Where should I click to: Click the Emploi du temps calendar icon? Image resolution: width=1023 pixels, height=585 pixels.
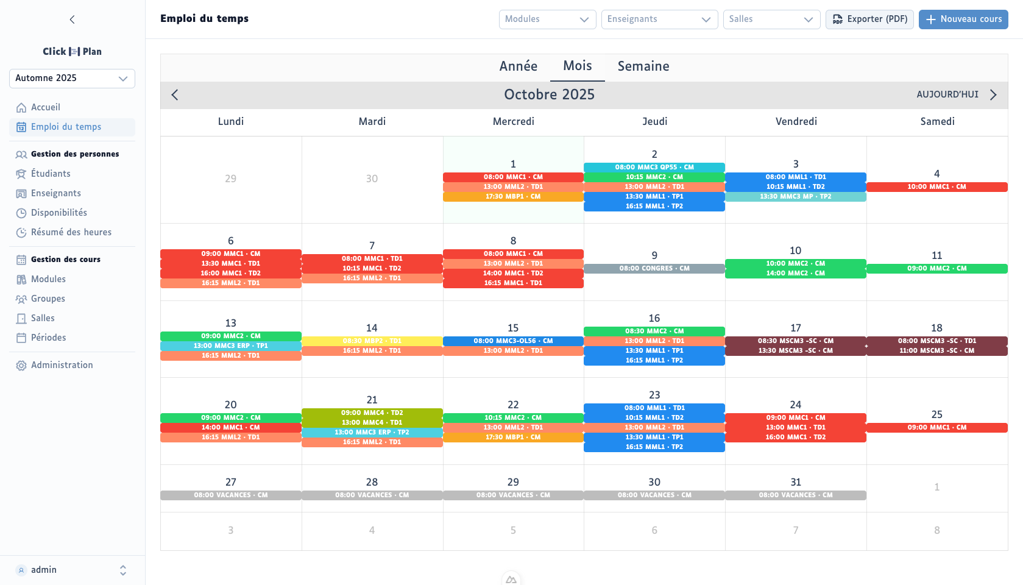click(x=21, y=127)
